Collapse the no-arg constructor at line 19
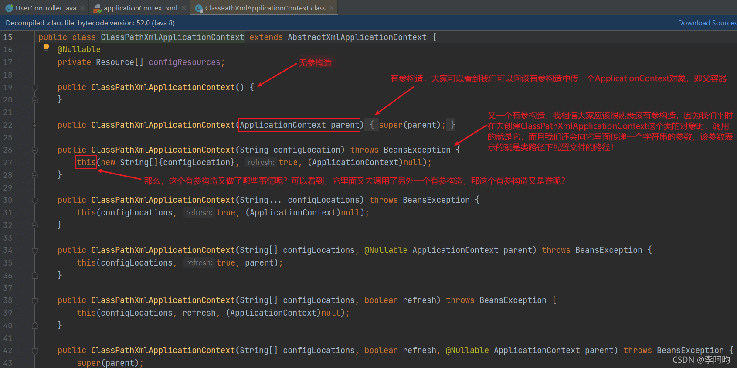The image size is (737, 368). point(35,88)
